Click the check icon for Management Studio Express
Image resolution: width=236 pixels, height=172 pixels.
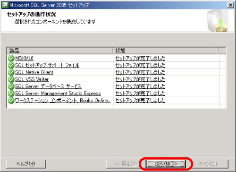pyautogui.click(x=11, y=94)
